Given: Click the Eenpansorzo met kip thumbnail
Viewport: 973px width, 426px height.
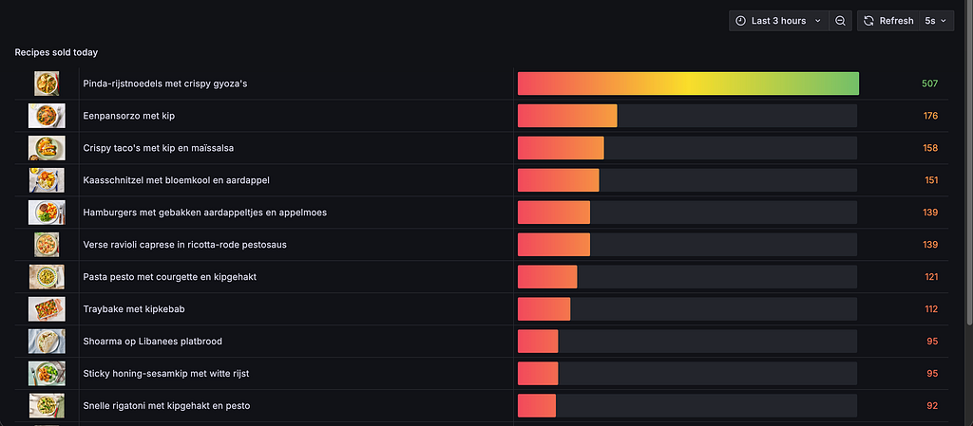Looking at the screenshot, I should pyautogui.click(x=47, y=116).
